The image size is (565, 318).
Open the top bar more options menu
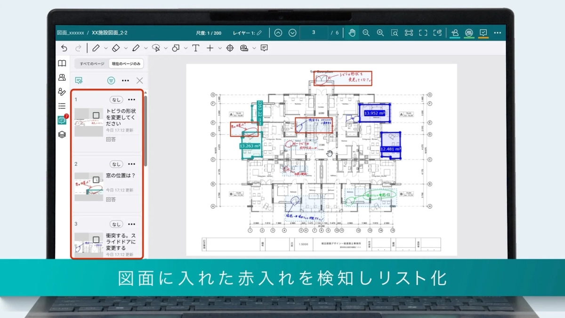click(x=498, y=33)
